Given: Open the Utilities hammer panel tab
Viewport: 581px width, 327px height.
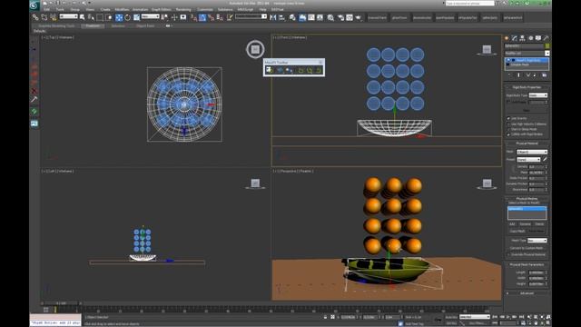Looking at the screenshot, I should 547,38.
